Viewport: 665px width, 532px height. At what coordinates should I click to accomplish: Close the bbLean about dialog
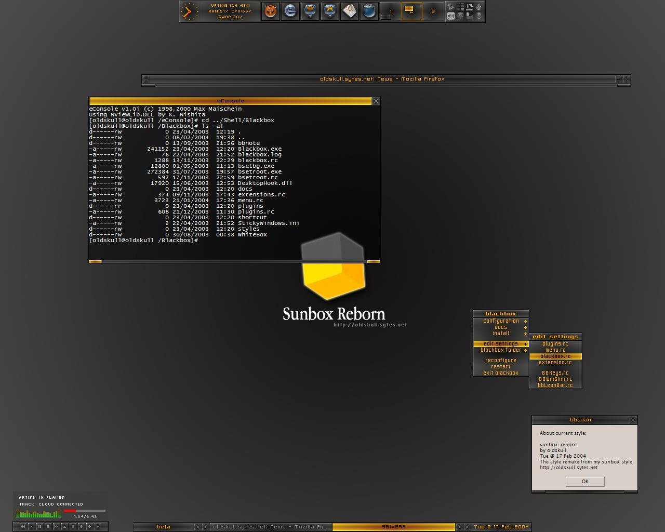[633, 420]
